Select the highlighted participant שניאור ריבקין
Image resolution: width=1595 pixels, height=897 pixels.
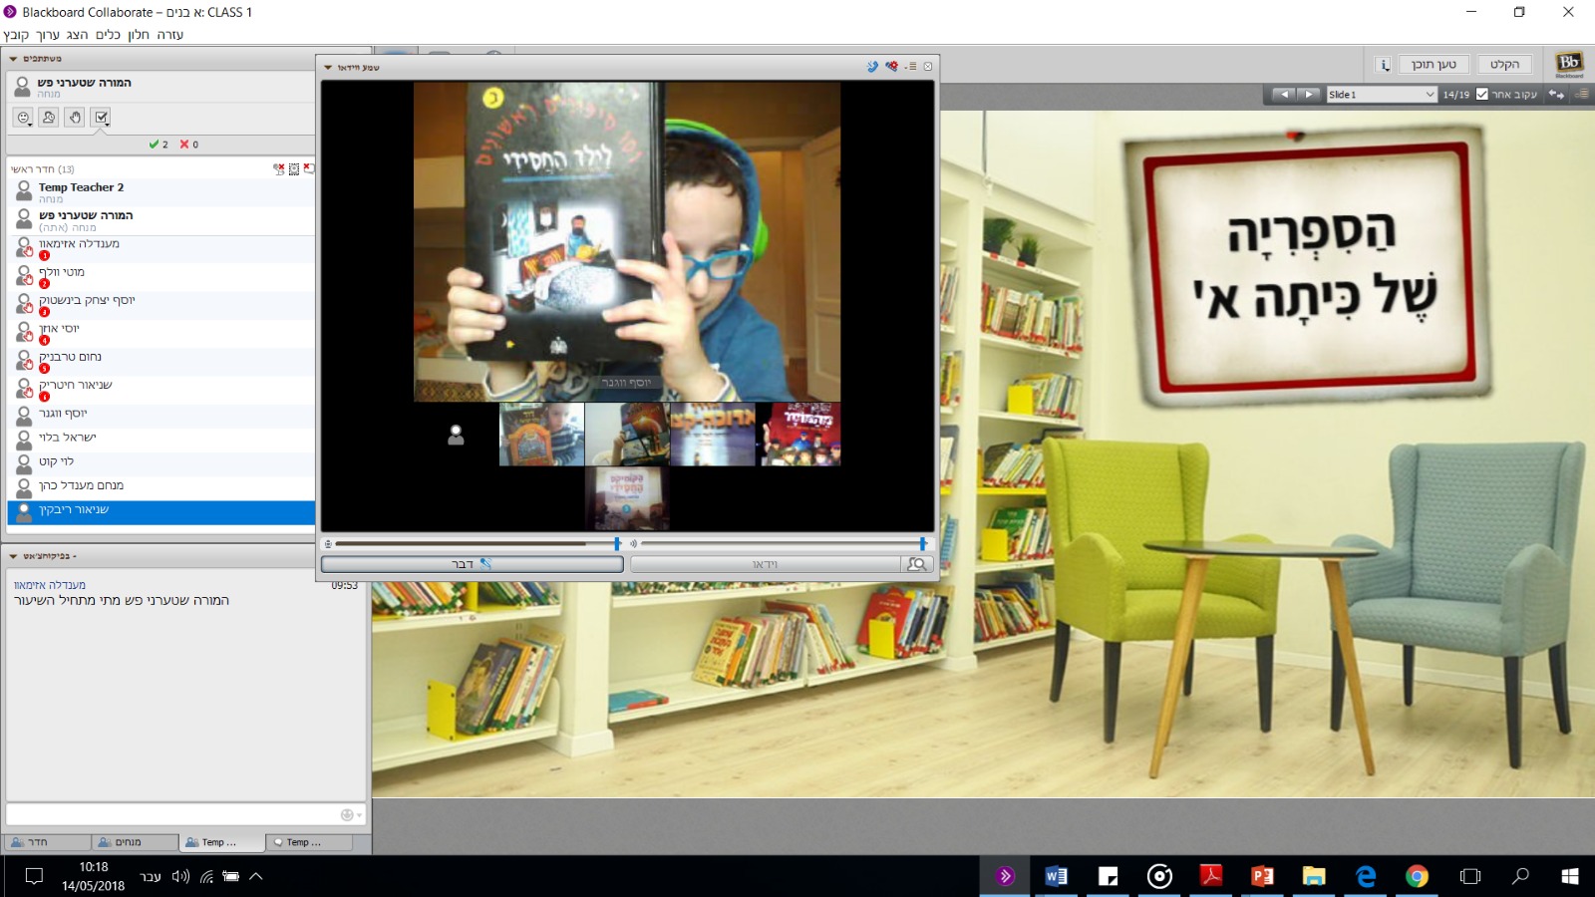coord(161,512)
